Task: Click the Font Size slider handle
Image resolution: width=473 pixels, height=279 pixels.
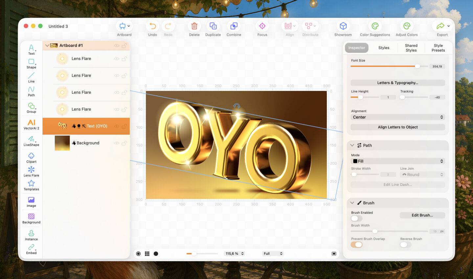Action: click(x=417, y=66)
